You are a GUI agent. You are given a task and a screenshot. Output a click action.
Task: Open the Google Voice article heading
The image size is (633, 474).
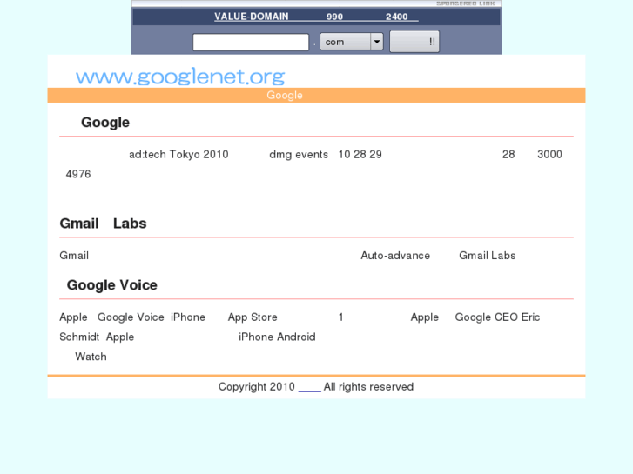[x=111, y=285]
